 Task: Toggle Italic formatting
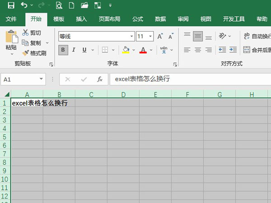73,50
